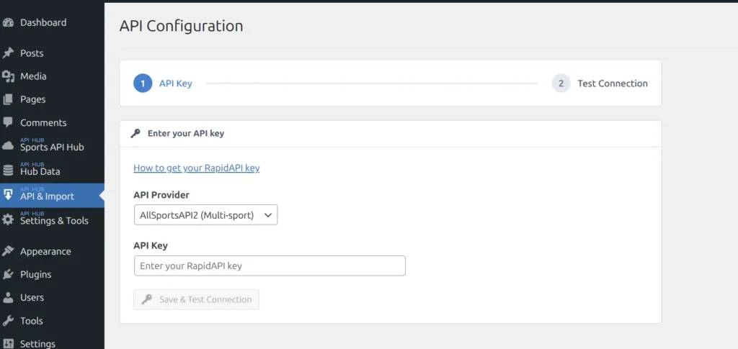This screenshot has height=349, width=738.
Task: Click the Enter your API key heading
Action: coord(186,133)
